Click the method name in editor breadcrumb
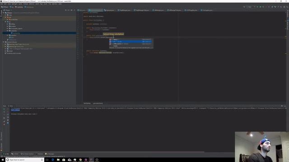289x162 pixels. coord(98,103)
